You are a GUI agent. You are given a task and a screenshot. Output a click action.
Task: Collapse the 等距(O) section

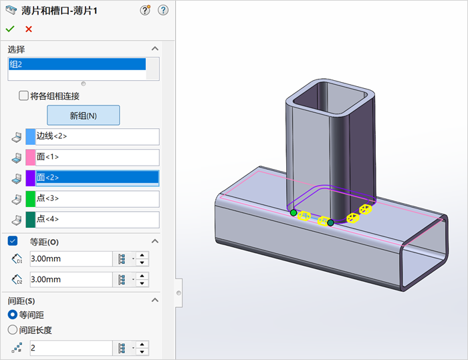coord(155,241)
